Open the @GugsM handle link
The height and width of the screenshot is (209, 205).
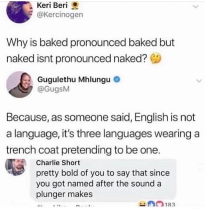53,89
